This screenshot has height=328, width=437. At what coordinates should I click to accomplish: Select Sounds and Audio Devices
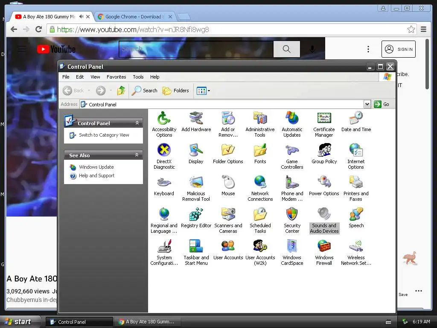coord(324,221)
